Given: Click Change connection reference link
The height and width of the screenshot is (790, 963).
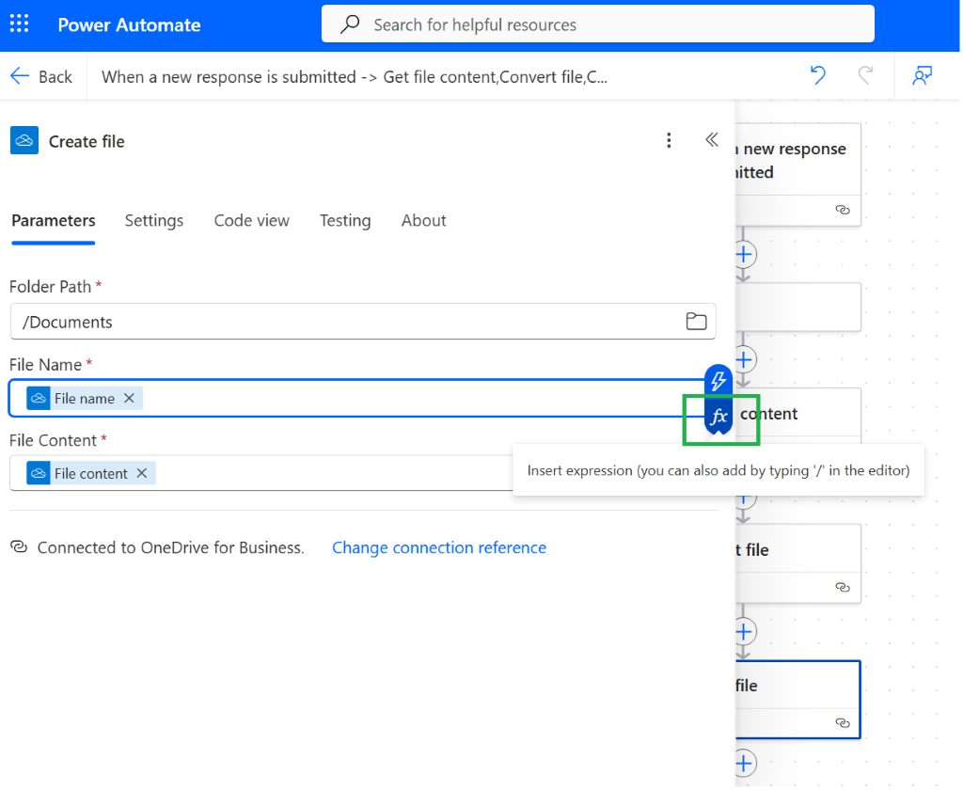Looking at the screenshot, I should click(x=439, y=548).
